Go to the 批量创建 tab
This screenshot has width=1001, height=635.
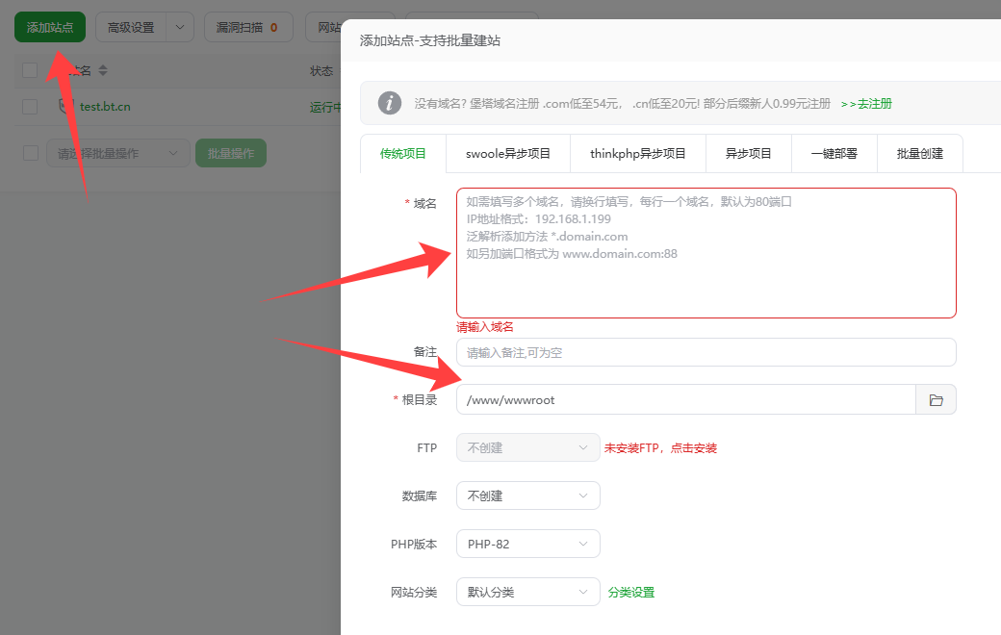(x=919, y=154)
